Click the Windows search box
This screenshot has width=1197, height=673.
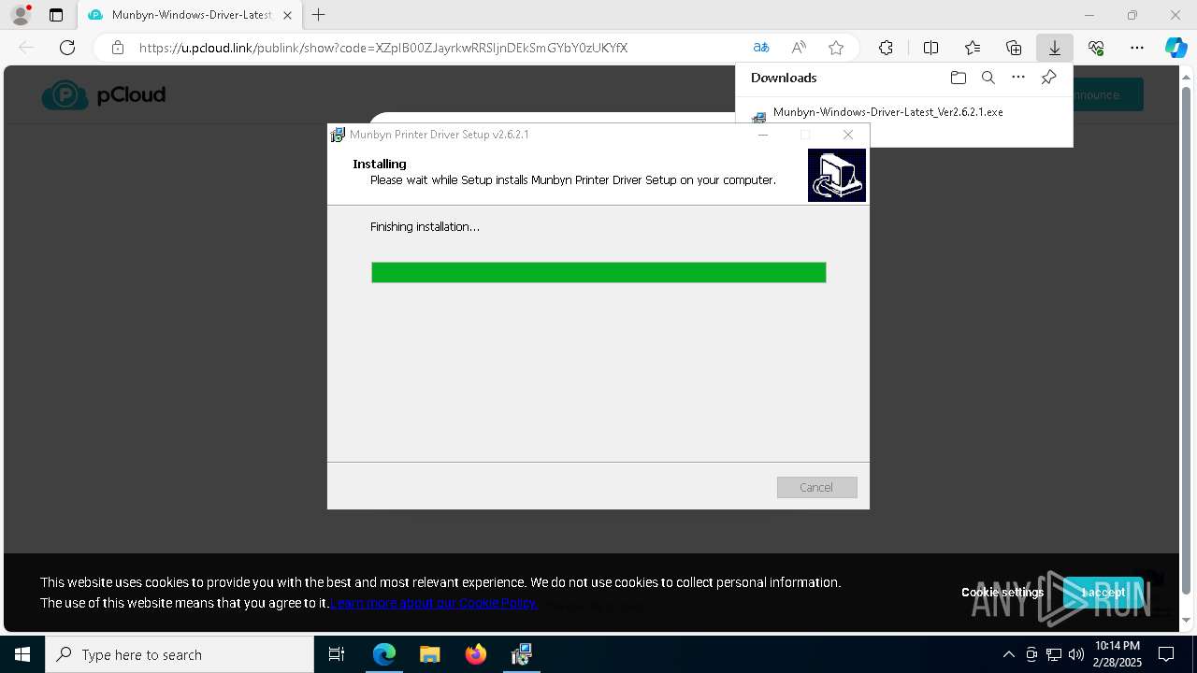[x=180, y=654]
